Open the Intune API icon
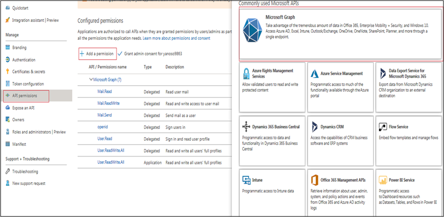The image size is (444, 217). click(246, 180)
